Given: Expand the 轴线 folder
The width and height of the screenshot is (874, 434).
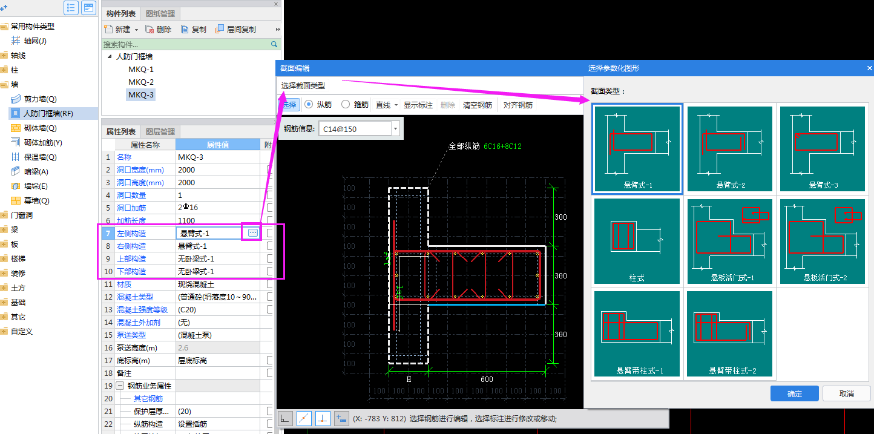Looking at the screenshot, I should click(x=4, y=55).
